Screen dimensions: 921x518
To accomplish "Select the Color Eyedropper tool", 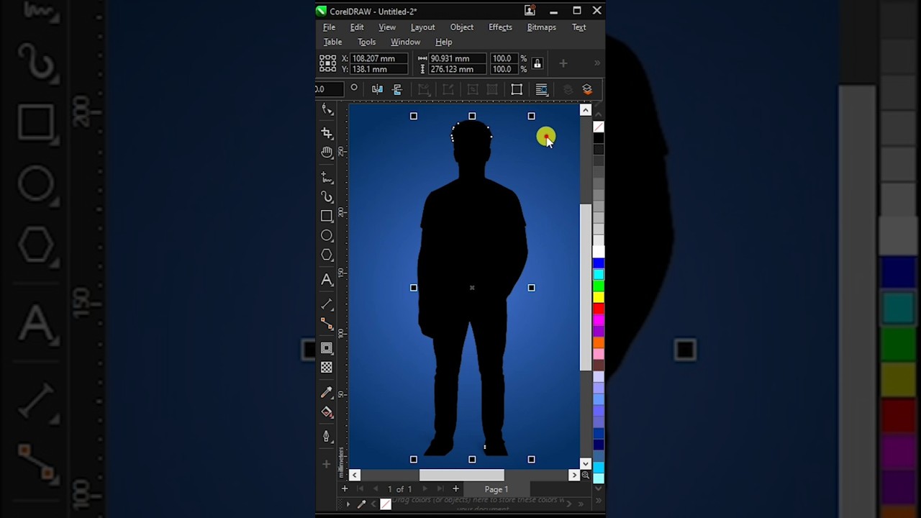I will click(327, 393).
